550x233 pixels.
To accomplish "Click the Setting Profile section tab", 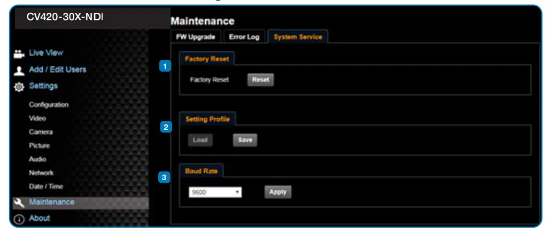I will click(207, 119).
